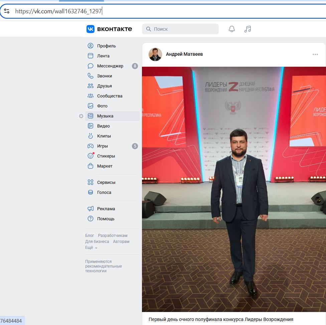The width and height of the screenshot is (326, 325).
Task: Open site info icon in address bar
Action: pyautogui.click(x=7, y=11)
